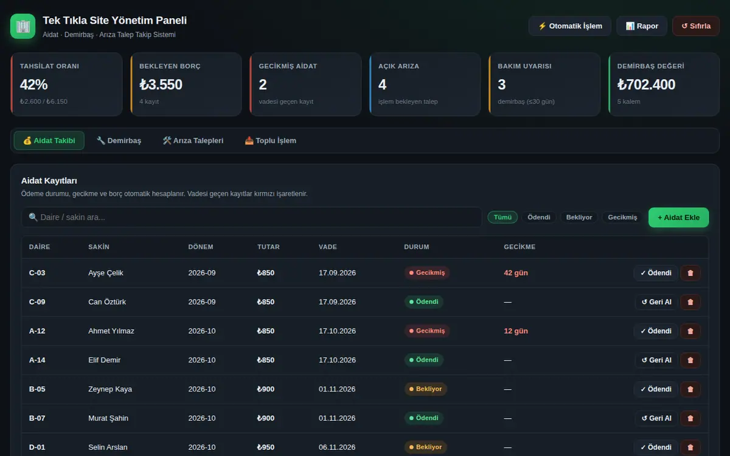Click the 42 gün overdue value
Image resolution: width=730 pixels, height=456 pixels.
point(516,273)
